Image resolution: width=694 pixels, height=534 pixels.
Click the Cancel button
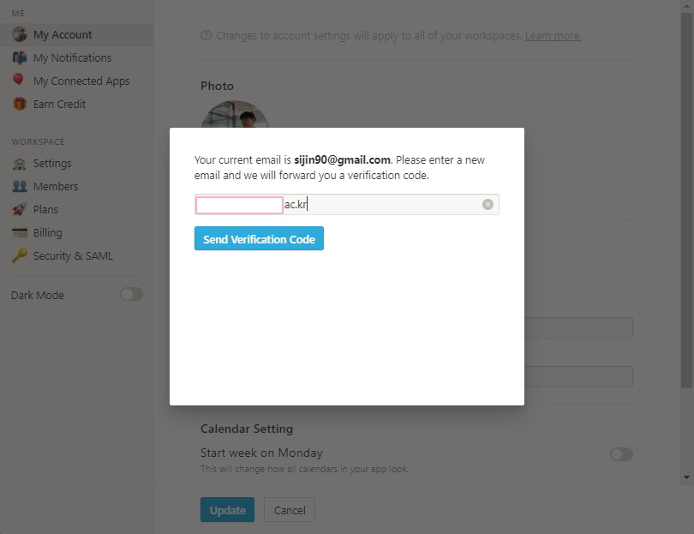290,510
